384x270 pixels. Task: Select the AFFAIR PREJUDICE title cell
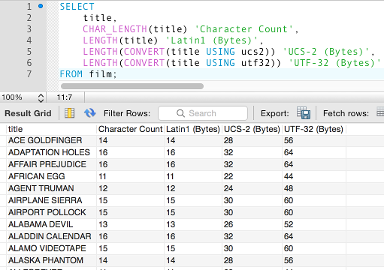(x=51, y=164)
